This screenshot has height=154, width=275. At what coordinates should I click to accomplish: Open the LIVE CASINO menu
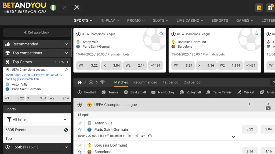click(x=190, y=20)
